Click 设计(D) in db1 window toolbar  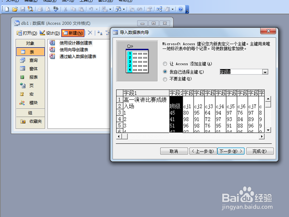50,33
